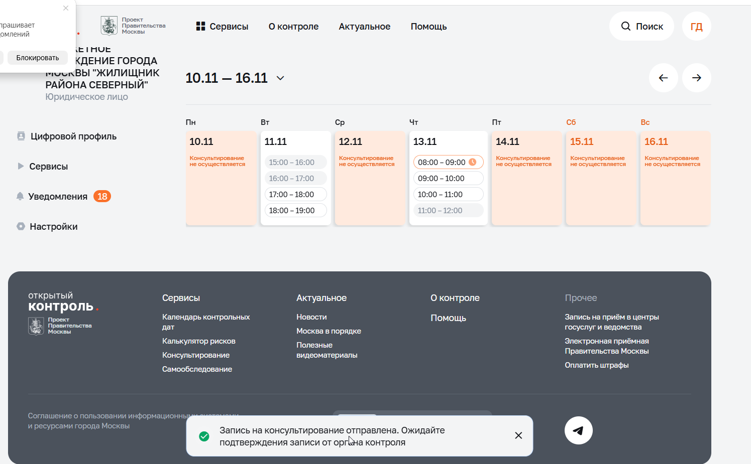
Task: Click the clock icon on 08:00 – 09:00 slot
Action: [x=472, y=162]
